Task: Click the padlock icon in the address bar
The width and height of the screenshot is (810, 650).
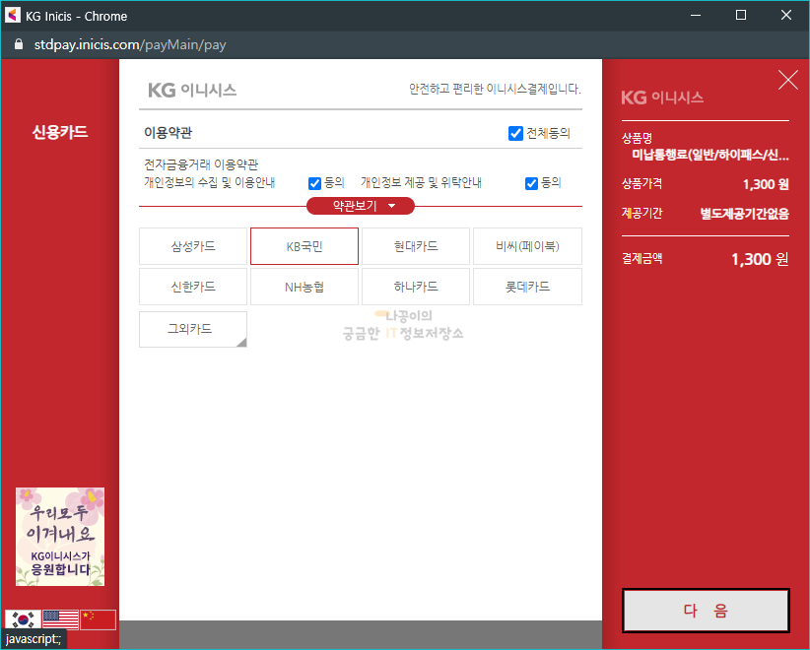Action: click(19, 44)
